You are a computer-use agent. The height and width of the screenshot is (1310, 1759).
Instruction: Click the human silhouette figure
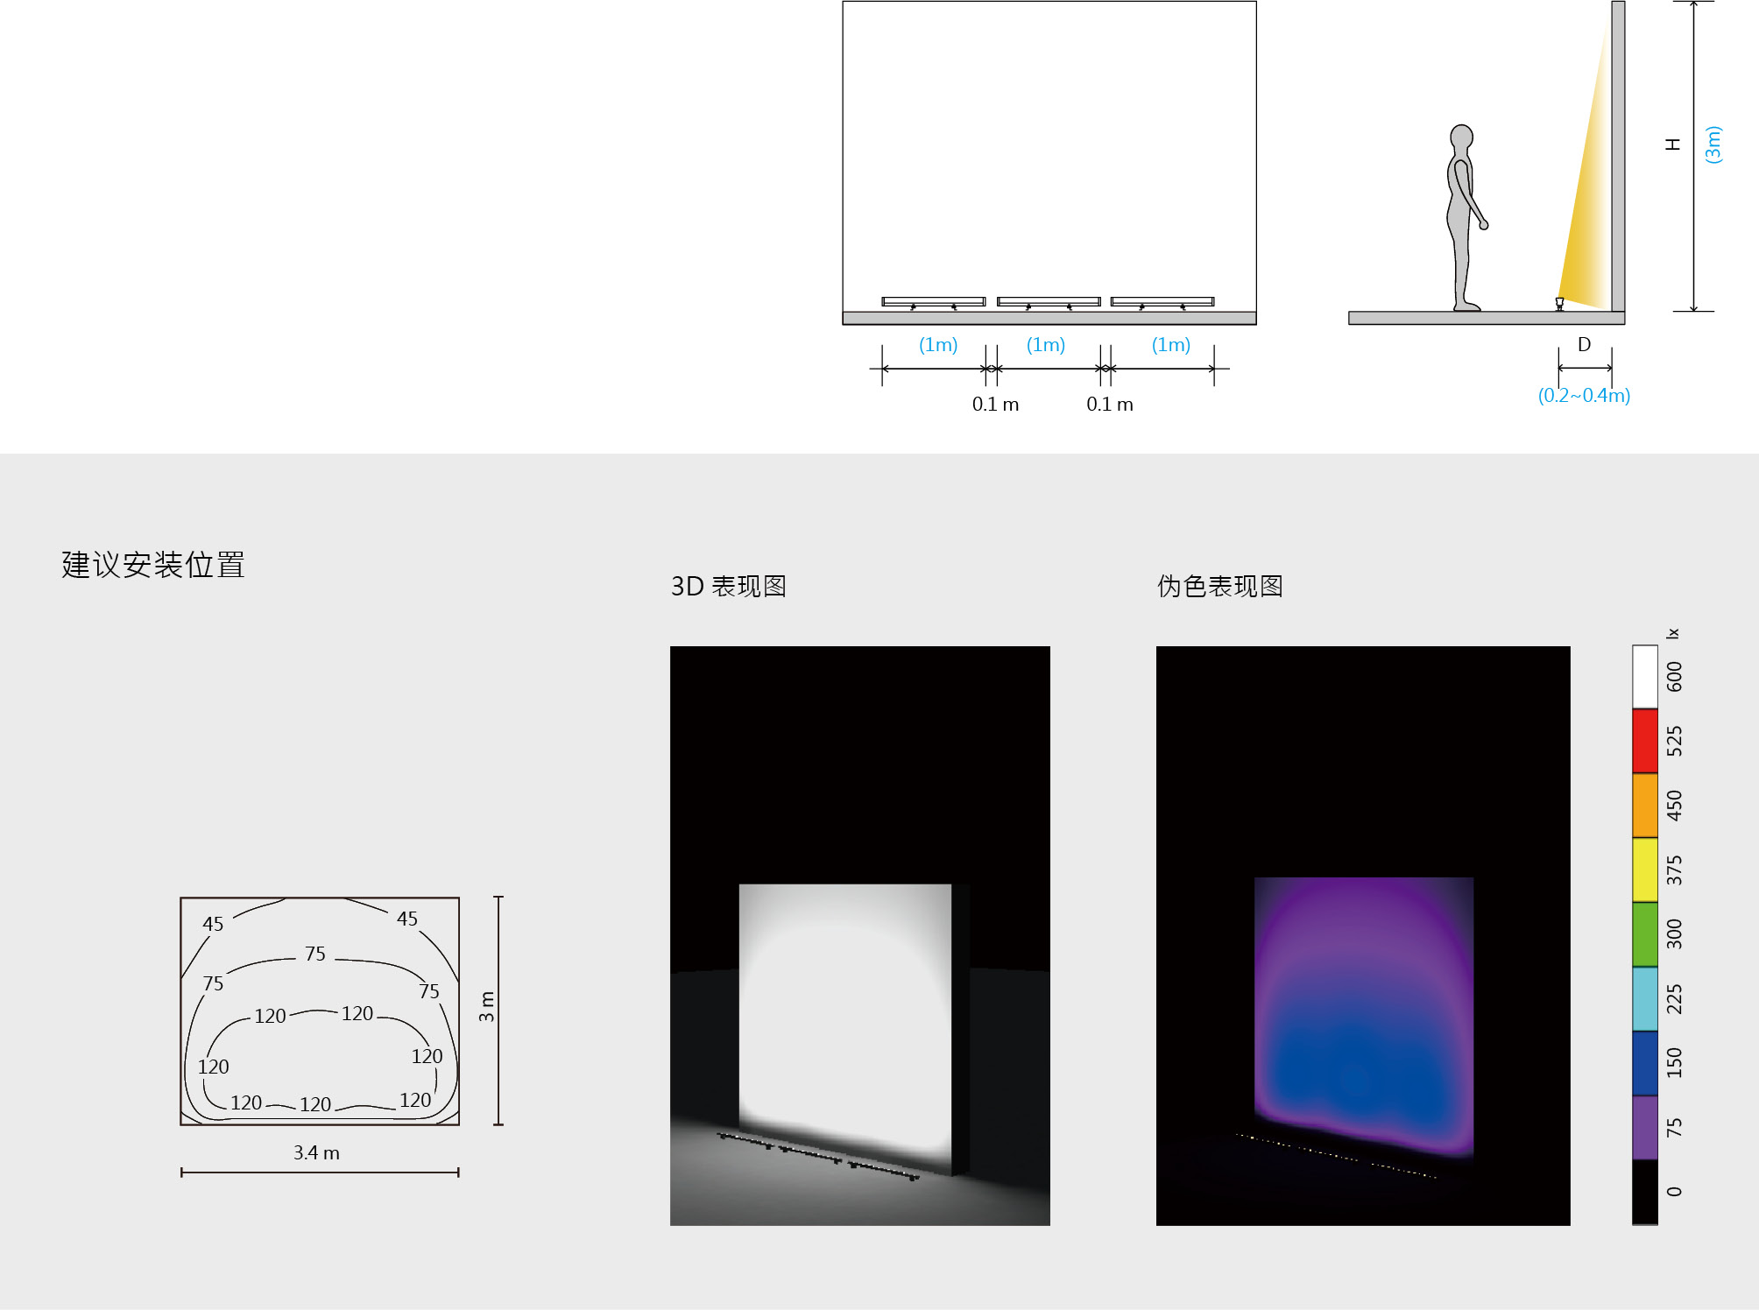[x=1466, y=218]
